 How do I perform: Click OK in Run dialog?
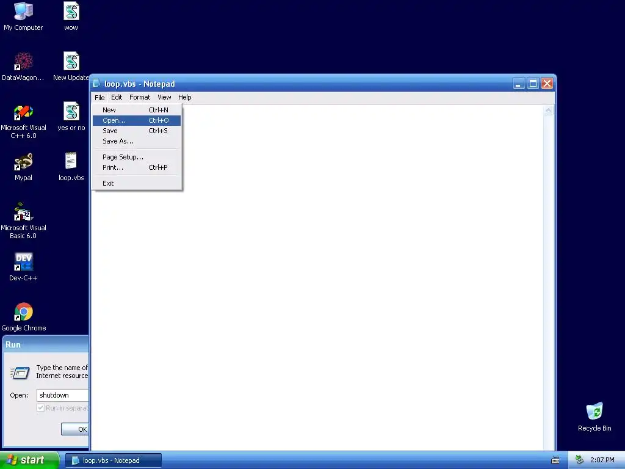[x=75, y=429]
